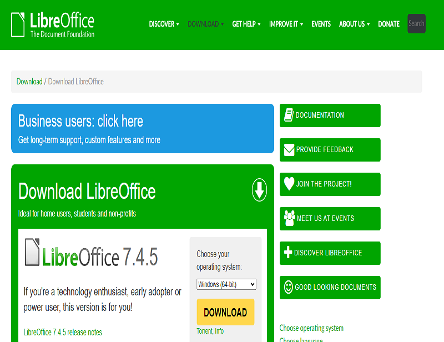Click Meet Us at Events button
The image size is (444, 342).
point(330,219)
